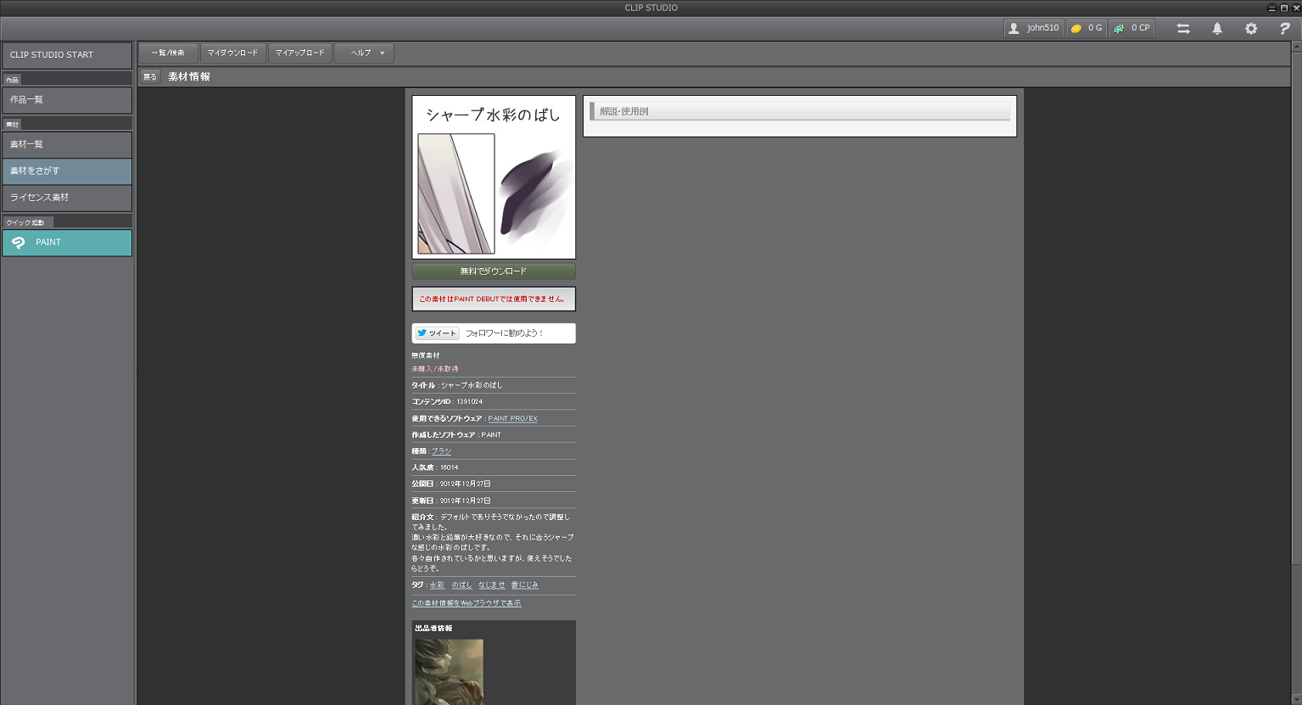Open the notifications bell

coord(1217,28)
